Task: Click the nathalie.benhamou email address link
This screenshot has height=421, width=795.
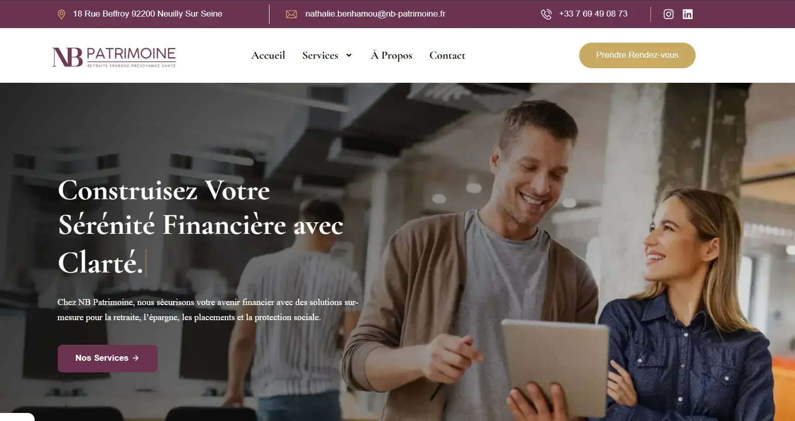Action: 375,14
